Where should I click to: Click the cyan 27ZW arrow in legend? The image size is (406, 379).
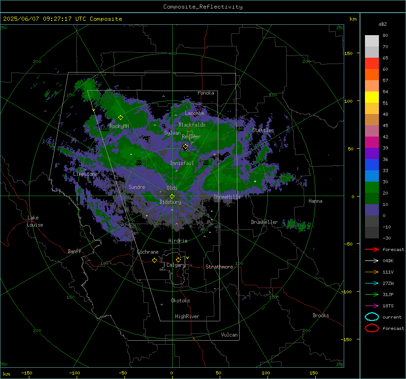pyautogui.click(x=372, y=283)
